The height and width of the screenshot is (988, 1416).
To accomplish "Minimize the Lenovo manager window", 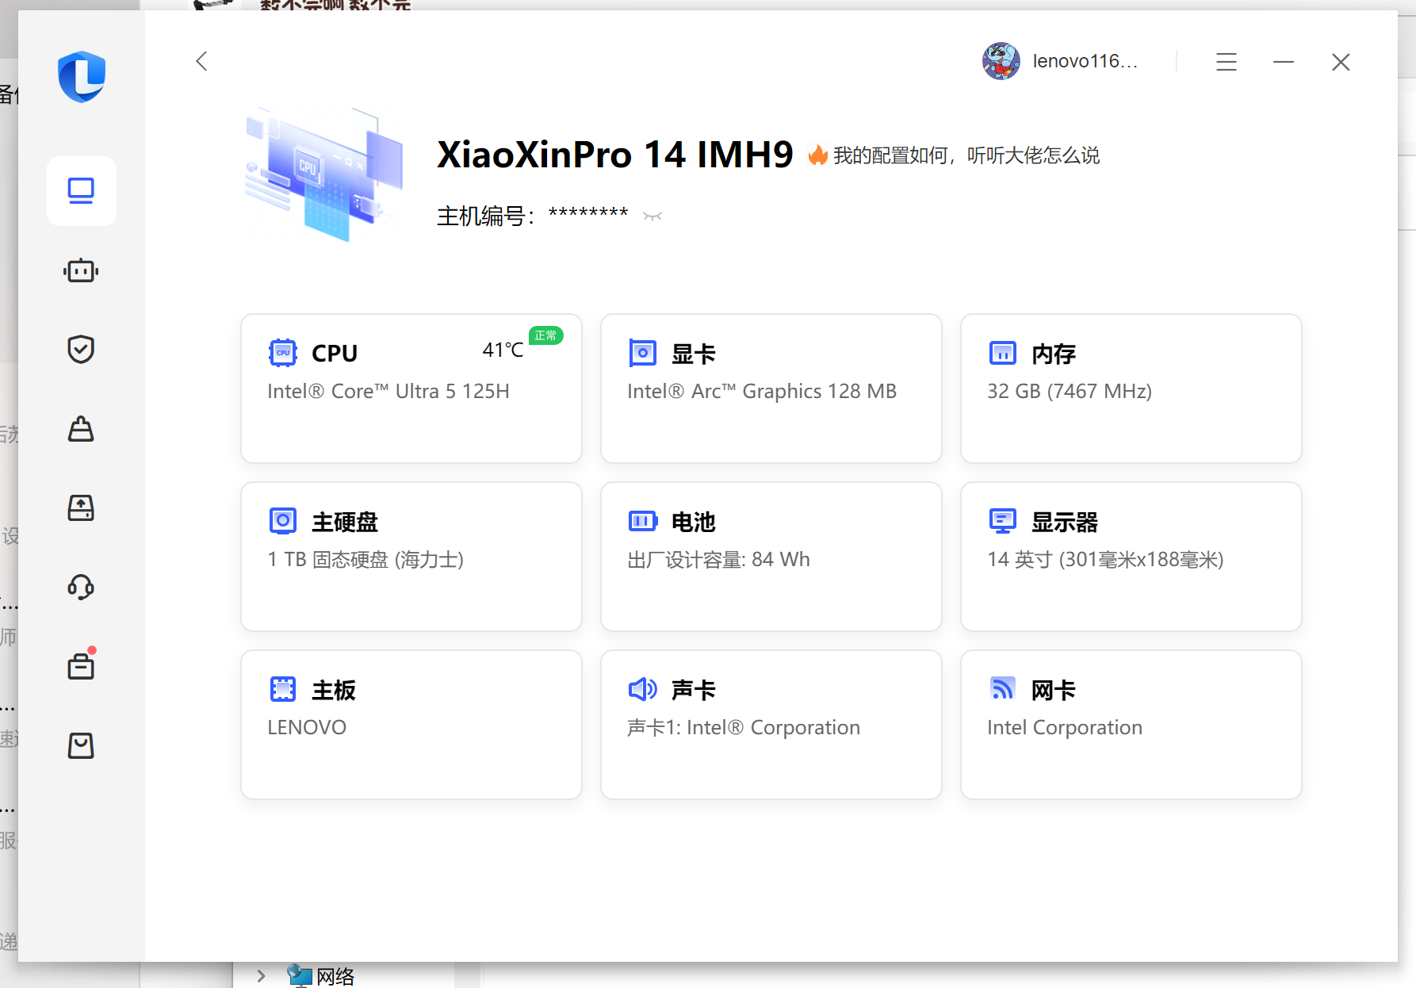I will [1284, 62].
